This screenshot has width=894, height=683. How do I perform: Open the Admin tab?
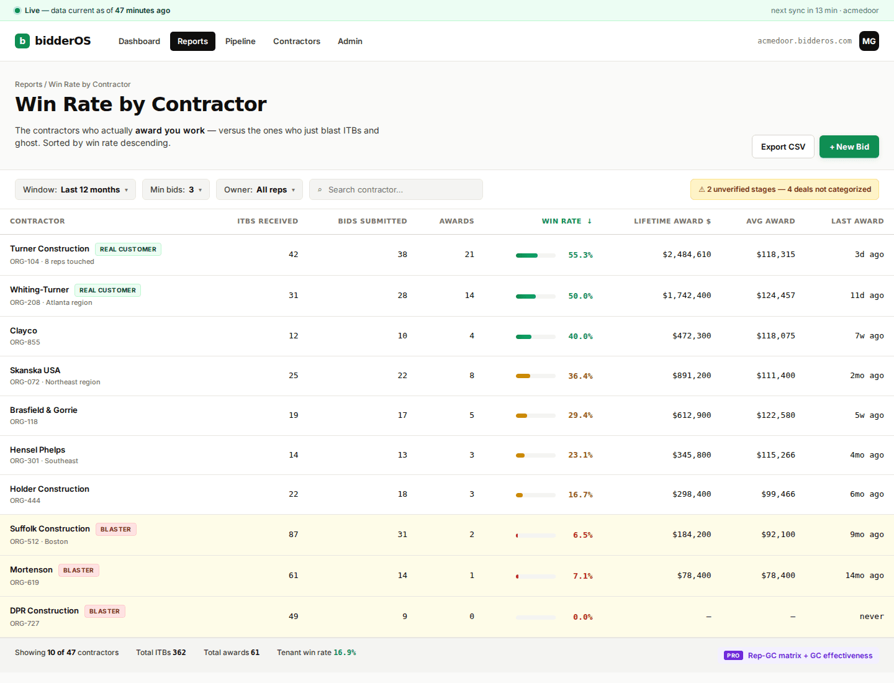tap(350, 41)
